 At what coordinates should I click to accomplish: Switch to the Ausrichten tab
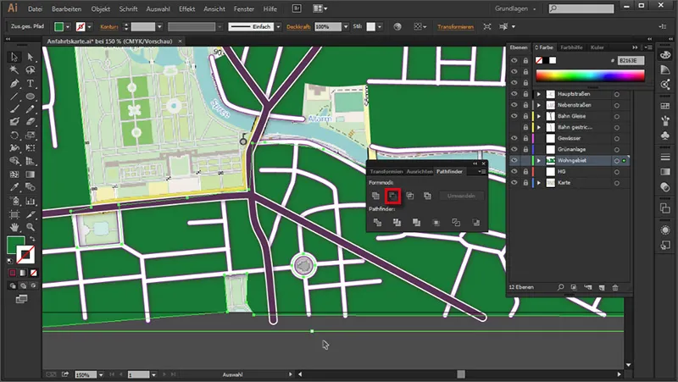[x=420, y=172]
